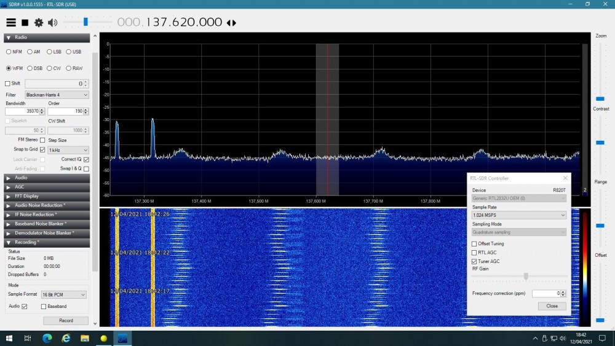Screen dimensions: 615x346
Task: Toggle the Tuner AGC checkbox
Action: [x=474, y=261]
